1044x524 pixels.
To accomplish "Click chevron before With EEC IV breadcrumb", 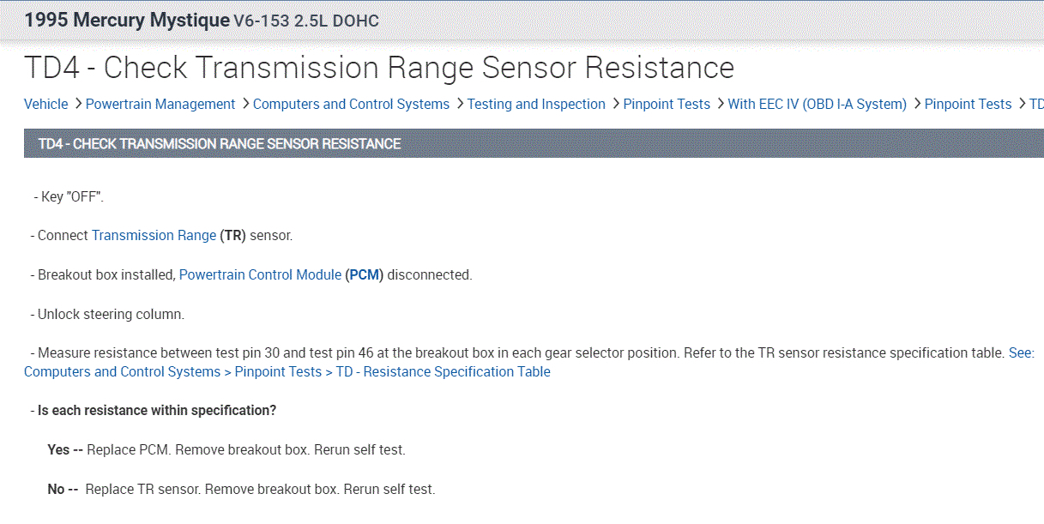I will (x=719, y=104).
